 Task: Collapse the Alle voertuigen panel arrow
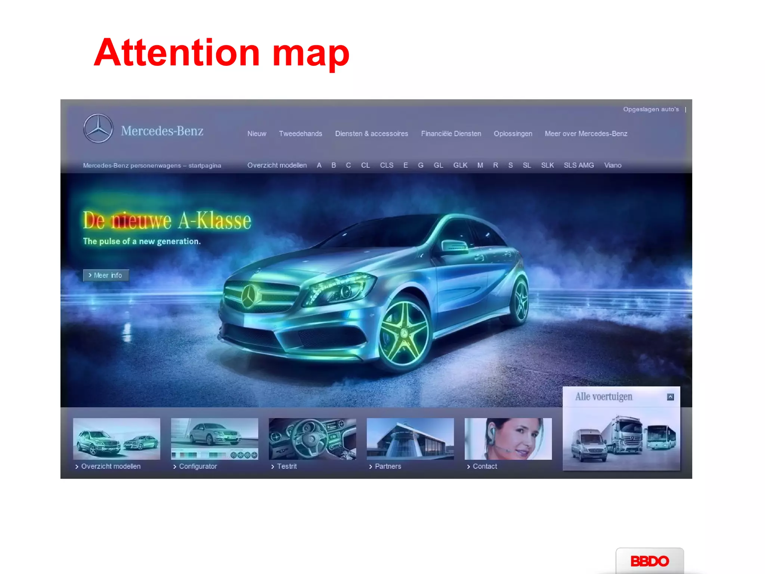(670, 397)
